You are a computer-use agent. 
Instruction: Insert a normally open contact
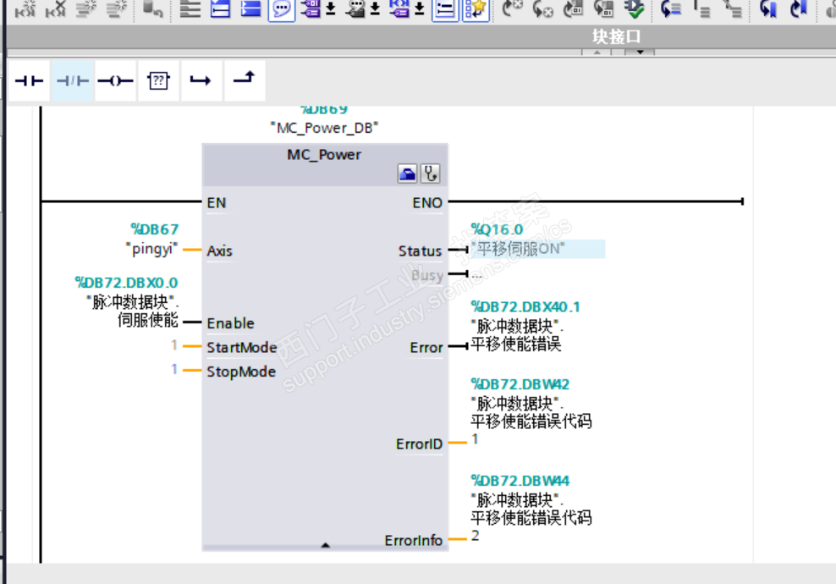[30, 80]
